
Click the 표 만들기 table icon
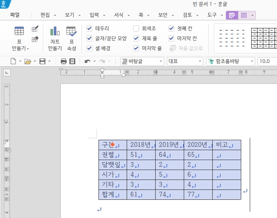coord(19,31)
